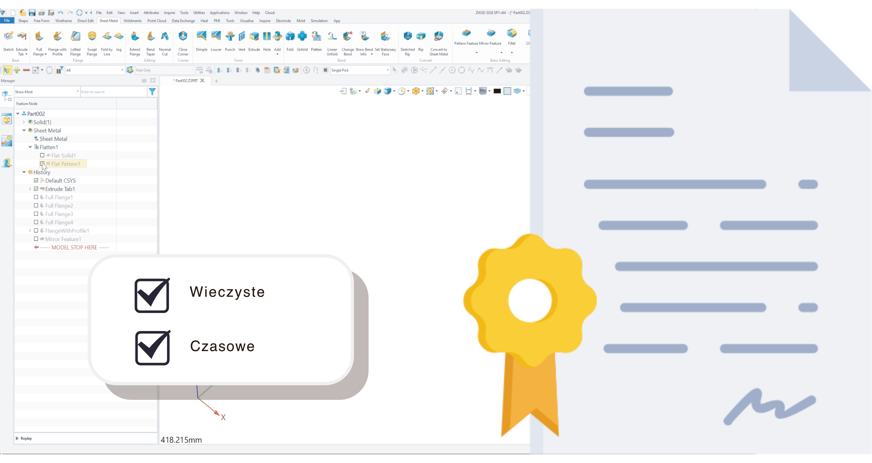Uncheck the Extrude Tab1 feature
This screenshot has width=872, height=463.
pyautogui.click(x=36, y=189)
